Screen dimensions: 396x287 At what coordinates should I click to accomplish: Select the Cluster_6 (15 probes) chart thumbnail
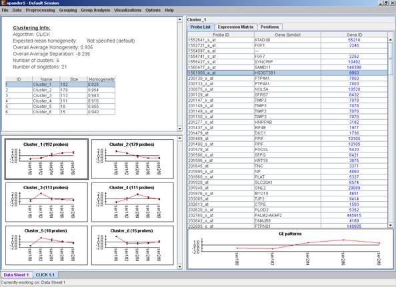tap(133, 246)
